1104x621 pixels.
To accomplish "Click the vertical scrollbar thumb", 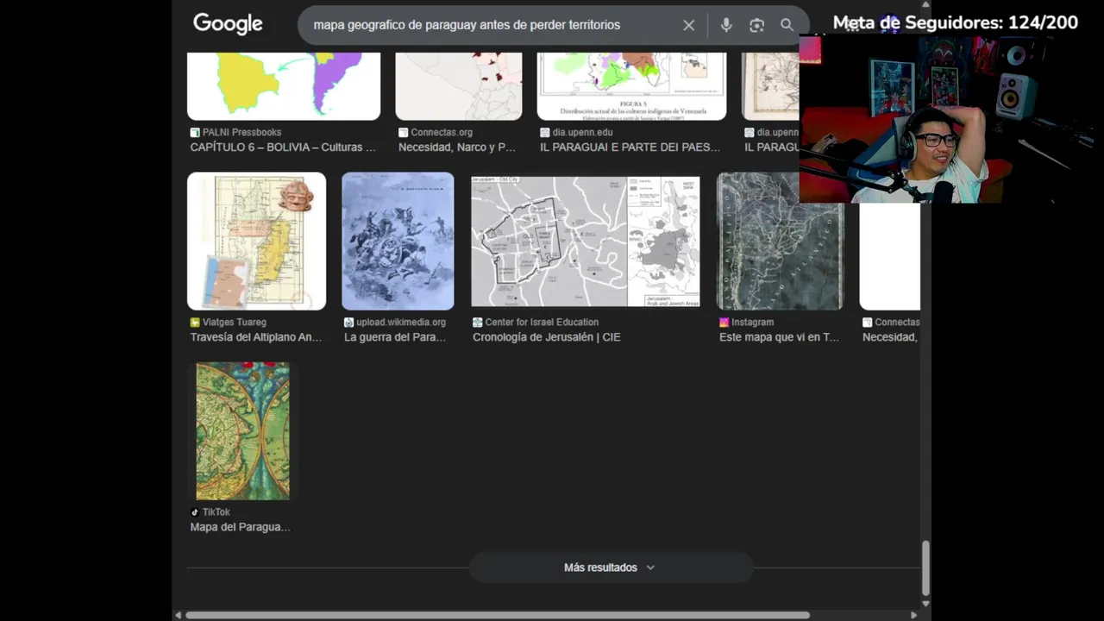I will tap(925, 568).
